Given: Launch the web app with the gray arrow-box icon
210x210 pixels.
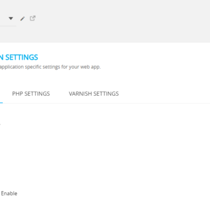Looking at the screenshot, I should click(x=33, y=18).
